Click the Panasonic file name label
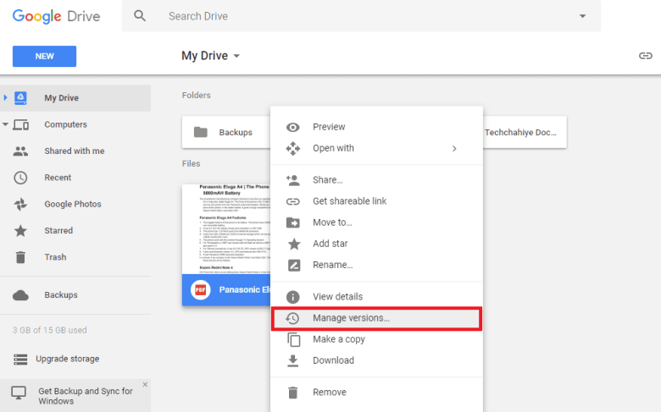 point(245,290)
